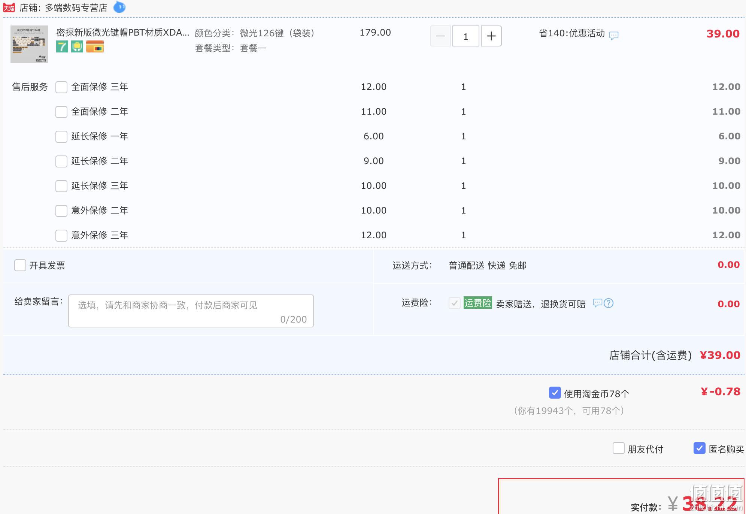Click the (你有19943个，可用78个) note
Image resolution: width=746 pixels, height=514 pixels.
tap(569, 411)
